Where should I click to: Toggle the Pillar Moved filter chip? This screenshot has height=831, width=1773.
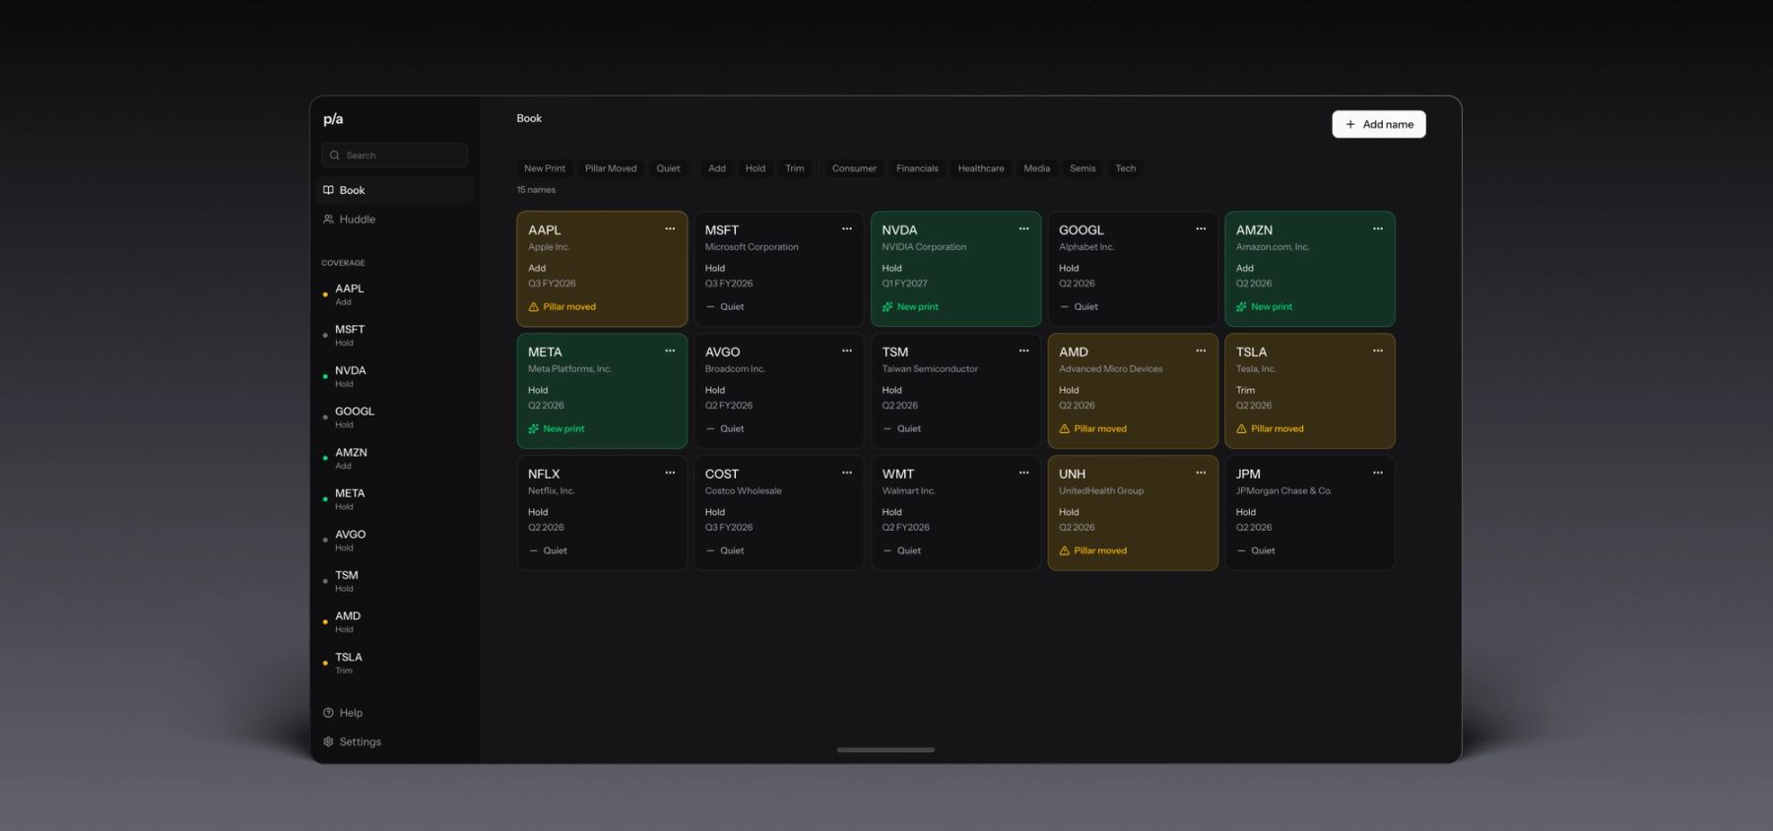coord(611,168)
